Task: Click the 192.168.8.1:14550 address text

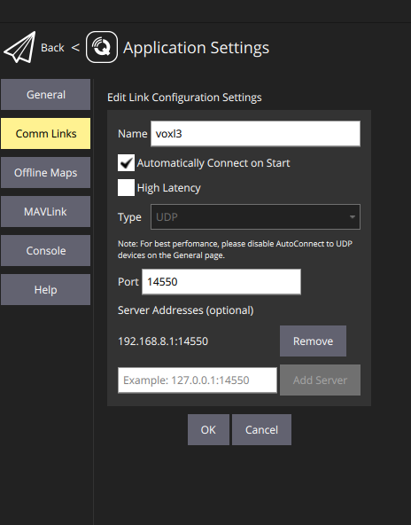Action: 163,341
